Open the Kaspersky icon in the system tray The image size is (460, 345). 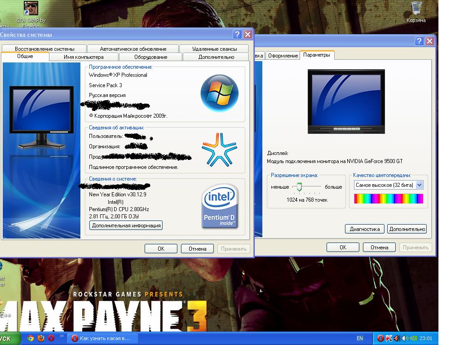[389, 338]
